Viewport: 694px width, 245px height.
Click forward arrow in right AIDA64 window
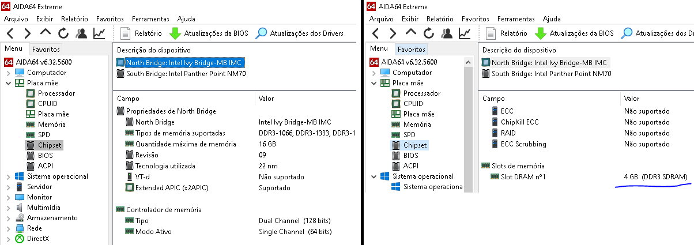click(x=393, y=33)
